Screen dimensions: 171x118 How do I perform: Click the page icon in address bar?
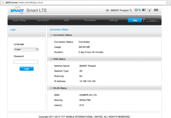[x=3, y=2]
